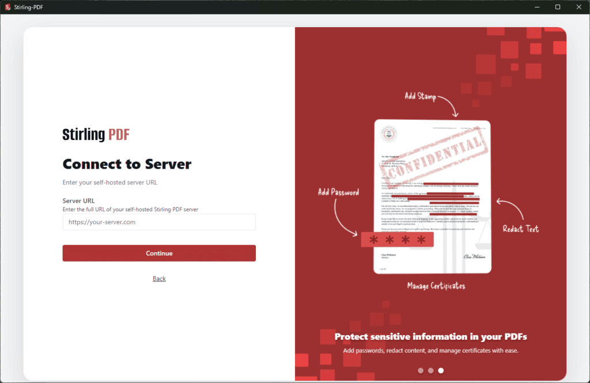Click the Server URL input field
The height and width of the screenshot is (383, 590).
[x=159, y=222]
